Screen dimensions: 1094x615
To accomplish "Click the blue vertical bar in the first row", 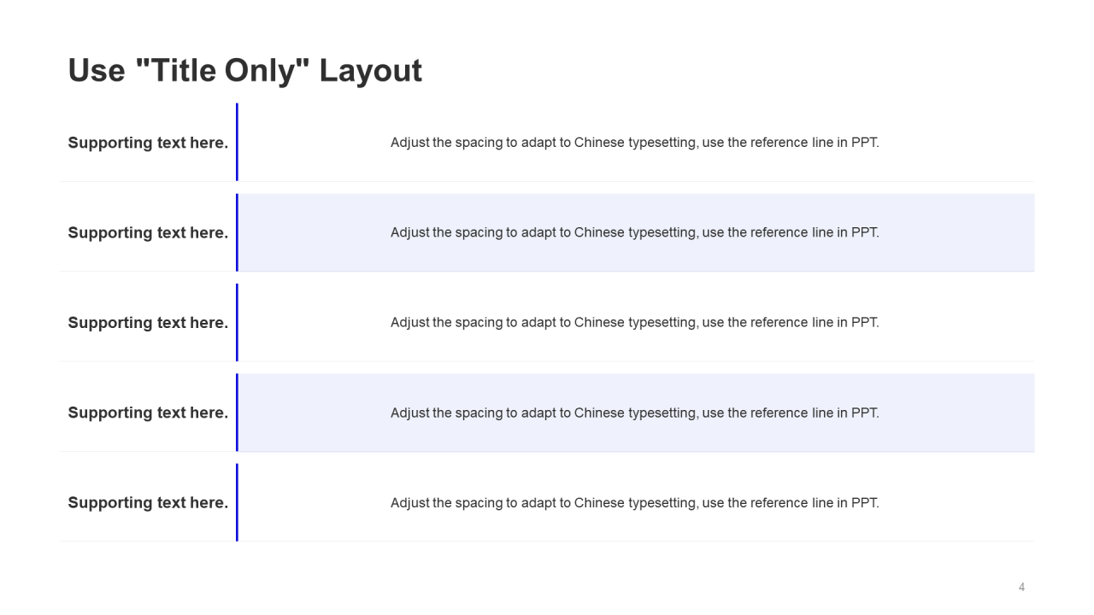I will coord(237,142).
